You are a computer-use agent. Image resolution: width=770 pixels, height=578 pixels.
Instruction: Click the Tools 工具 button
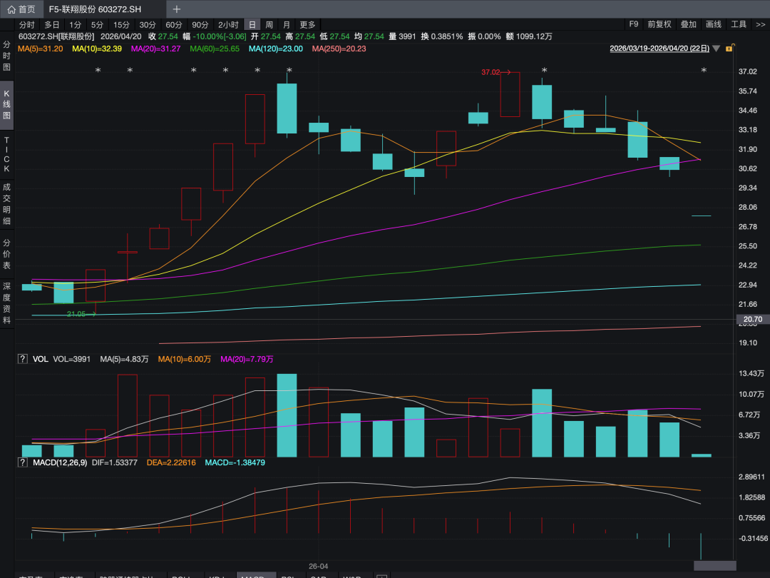tap(739, 24)
